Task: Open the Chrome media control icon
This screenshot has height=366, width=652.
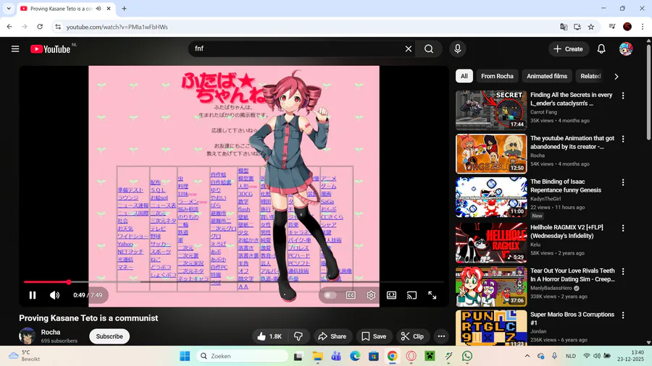Action: pyautogui.click(x=611, y=27)
